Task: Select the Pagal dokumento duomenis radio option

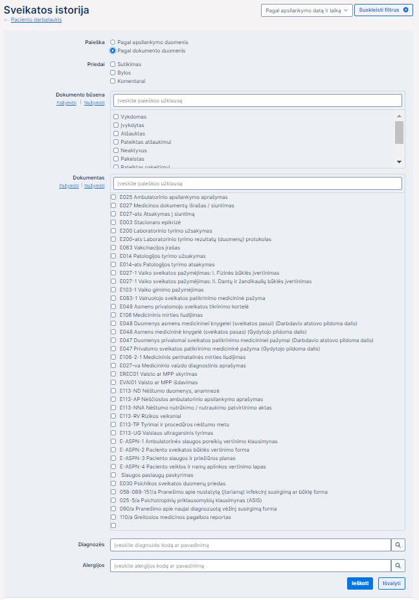Action: (113, 51)
